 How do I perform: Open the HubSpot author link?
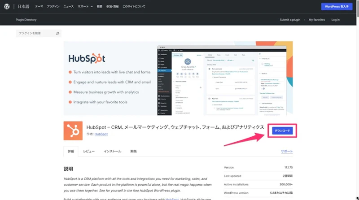point(101,134)
